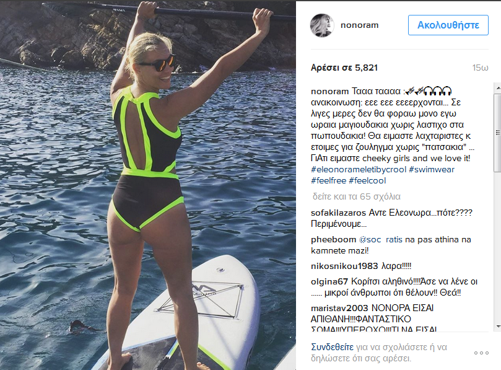Open the #feelfree hashtag
The height and width of the screenshot is (370, 501).
pyautogui.click(x=328, y=181)
